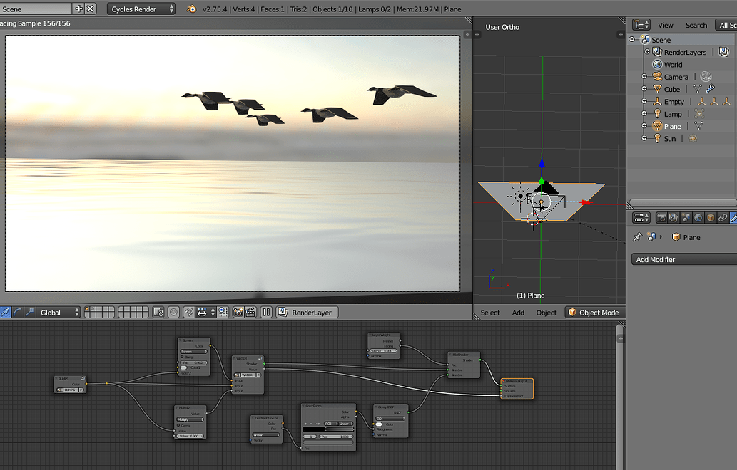Select the Cube object in outliner
The height and width of the screenshot is (470, 737).
tap(671, 89)
